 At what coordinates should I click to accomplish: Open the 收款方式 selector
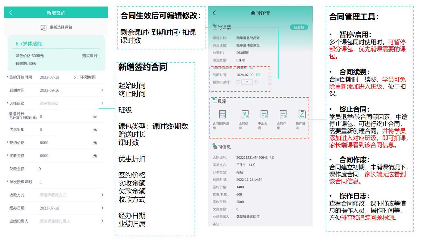pos(71,195)
